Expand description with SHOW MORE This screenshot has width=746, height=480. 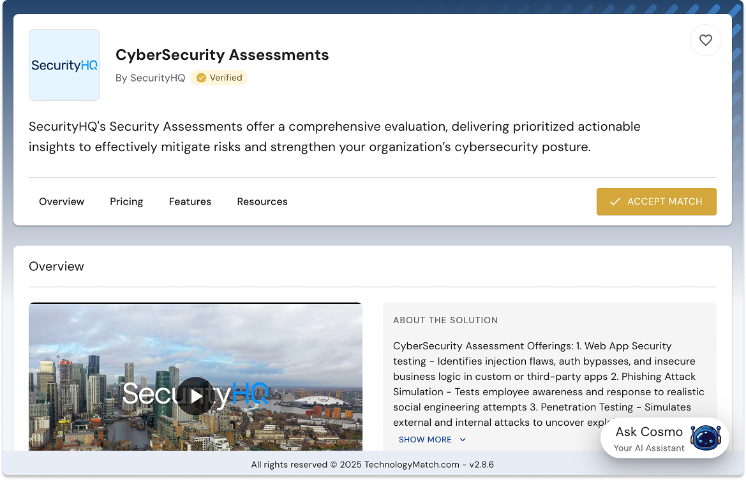(432, 440)
